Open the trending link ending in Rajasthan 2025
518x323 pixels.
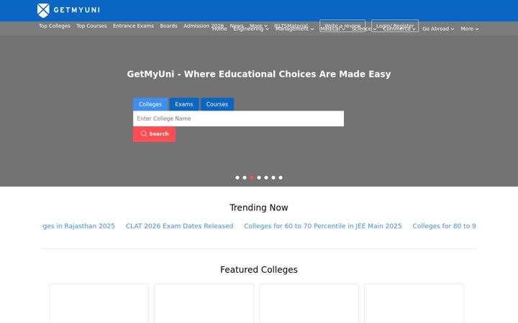78,226
